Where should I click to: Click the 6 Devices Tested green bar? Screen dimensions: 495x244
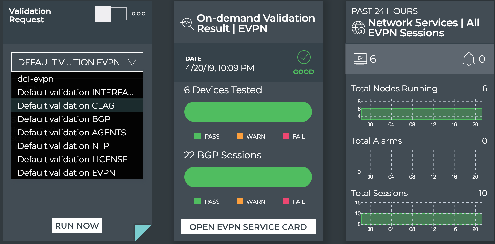[248, 112]
